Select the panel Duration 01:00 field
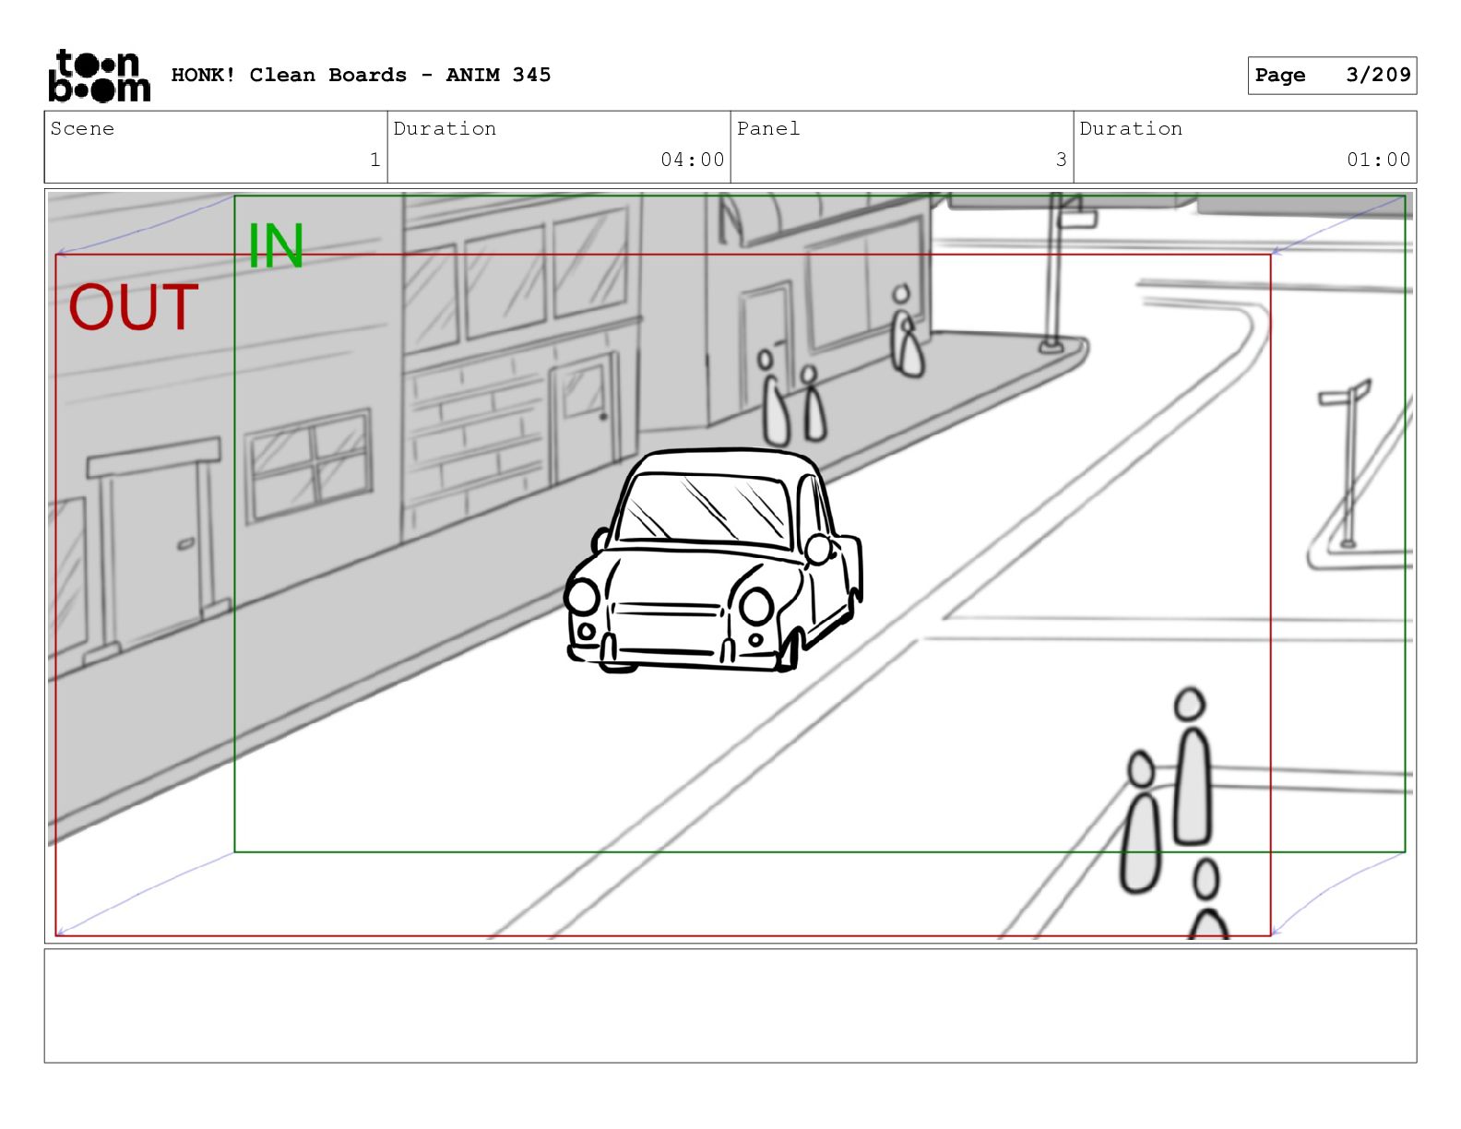The image size is (1461, 1129). tap(1244, 147)
